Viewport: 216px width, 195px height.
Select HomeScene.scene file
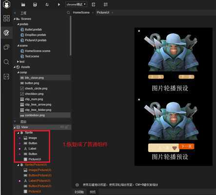pyautogui.click(x=38, y=51)
